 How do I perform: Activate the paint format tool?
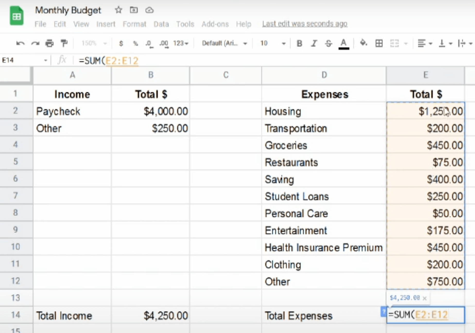click(x=64, y=43)
